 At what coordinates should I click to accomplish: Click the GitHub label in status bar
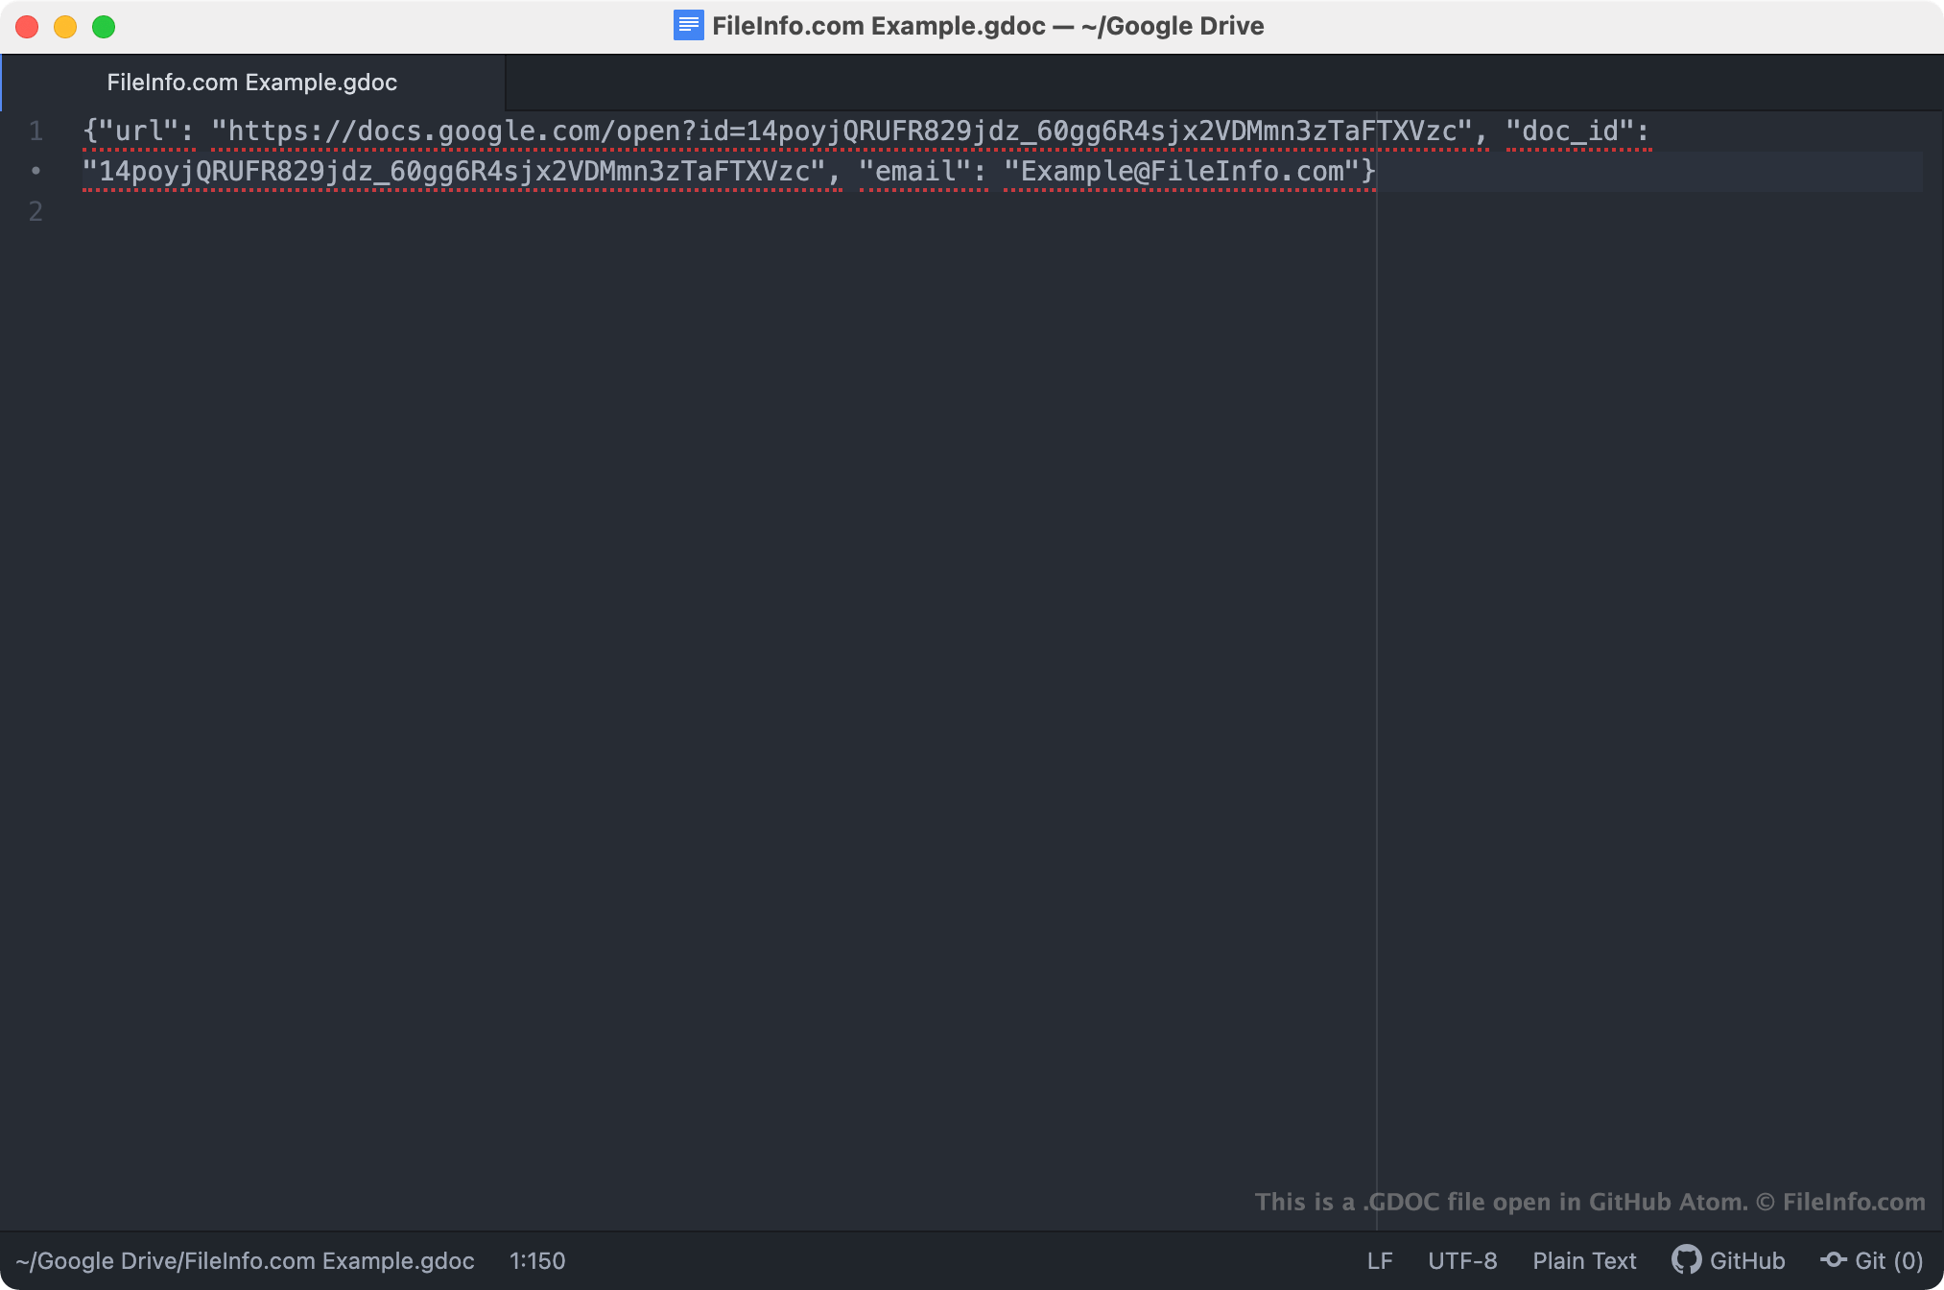coord(1746,1260)
